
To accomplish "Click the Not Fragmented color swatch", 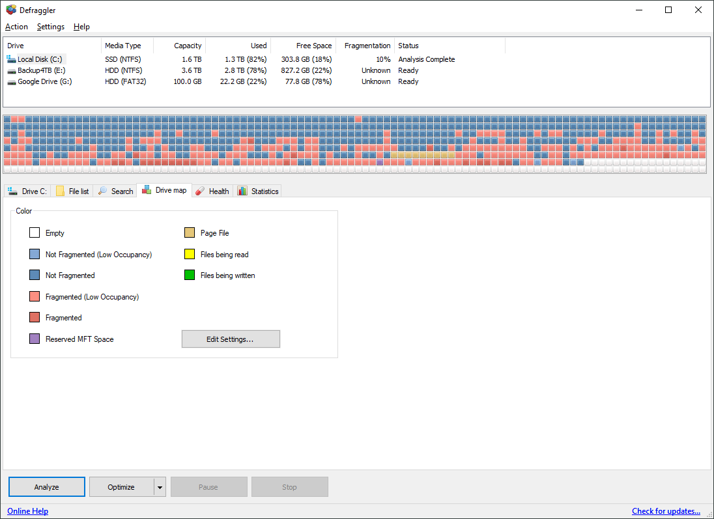I will pyautogui.click(x=35, y=275).
